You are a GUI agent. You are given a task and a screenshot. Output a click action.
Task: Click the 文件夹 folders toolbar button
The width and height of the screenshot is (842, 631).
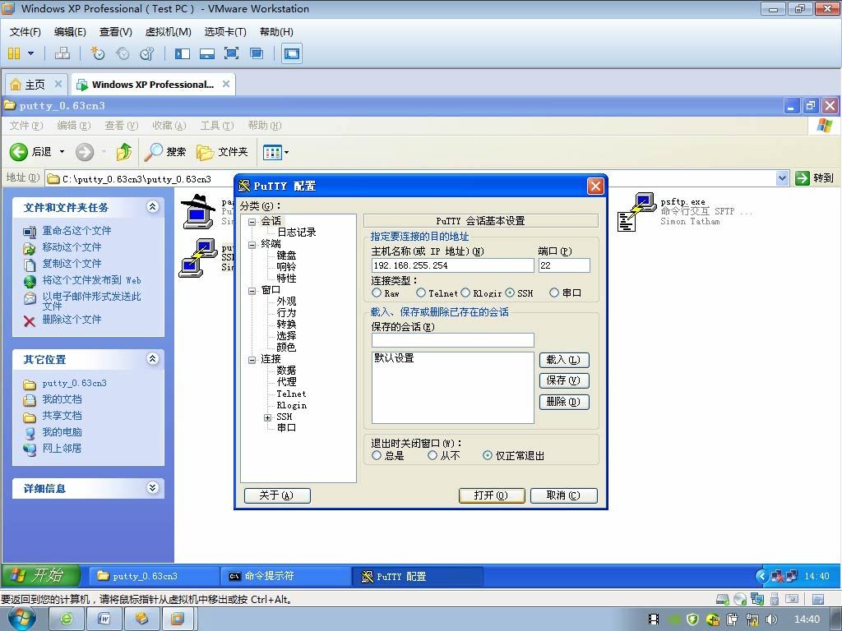[222, 152]
